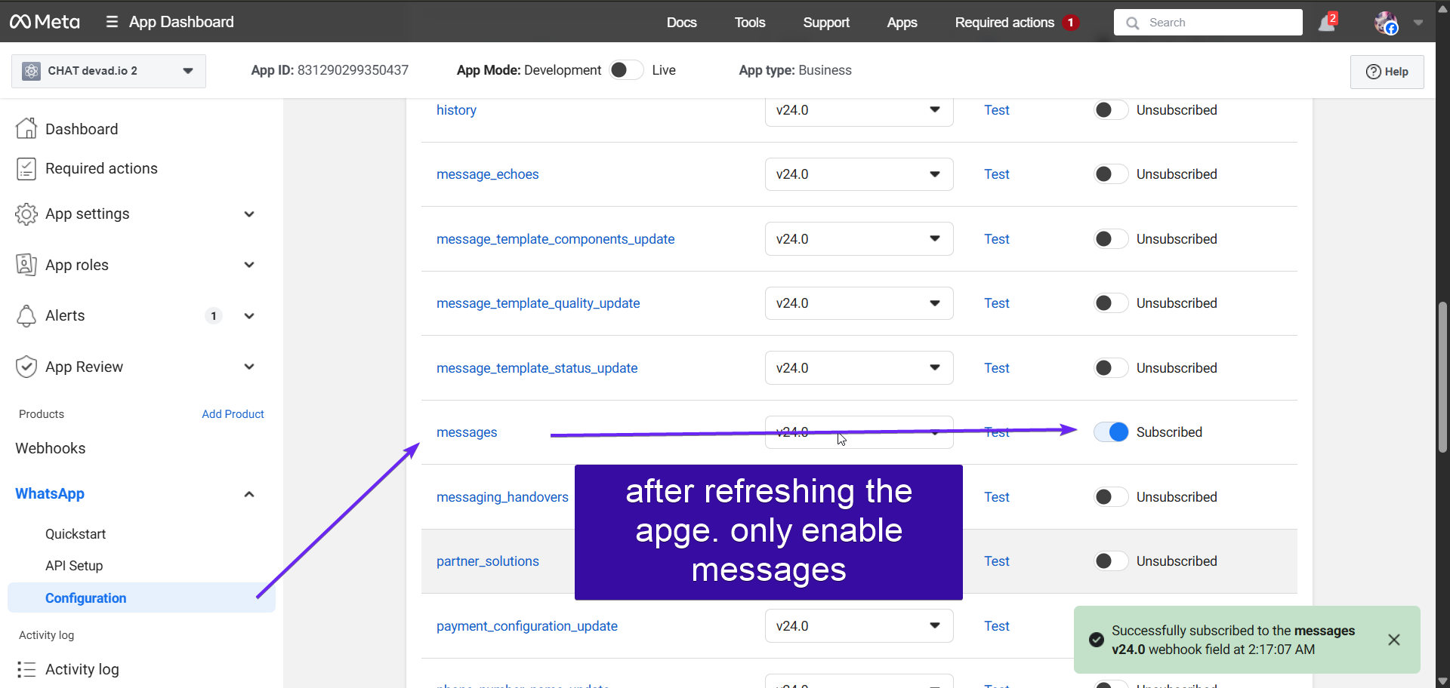Open the CHAT devad.io 2 app selector
This screenshot has width=1450, height=688.
(x=109, y=71)
